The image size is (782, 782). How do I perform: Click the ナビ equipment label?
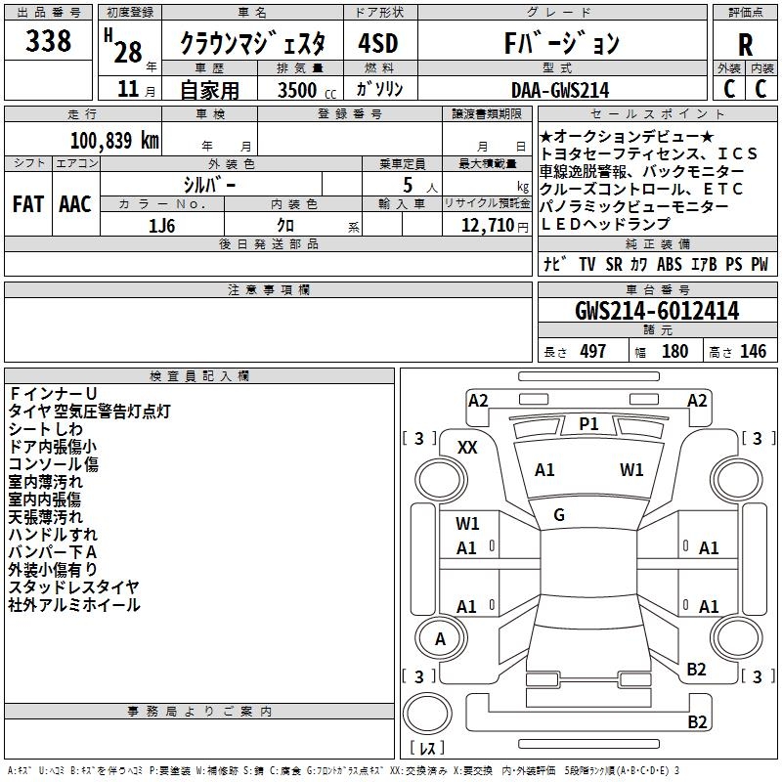(553, 264)
